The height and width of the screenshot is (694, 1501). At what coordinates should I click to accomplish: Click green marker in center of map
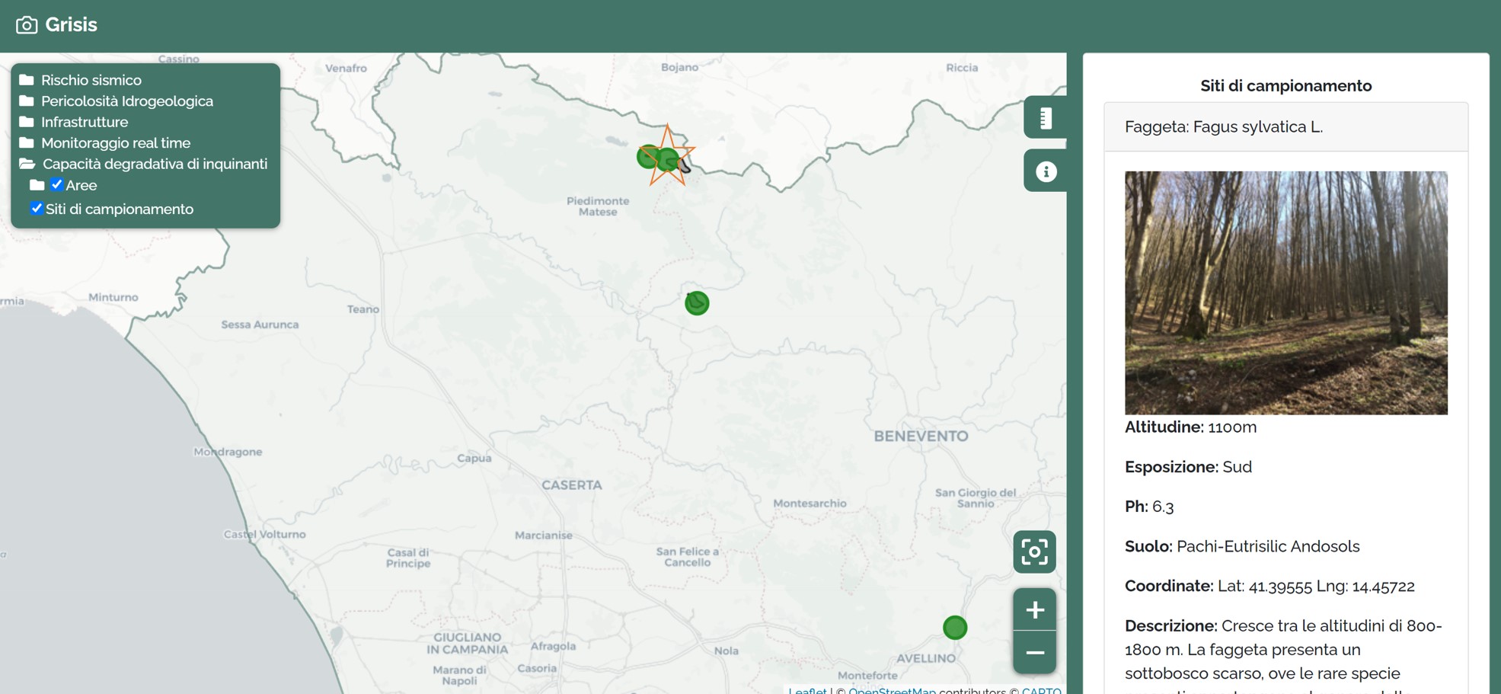point(697,303)
